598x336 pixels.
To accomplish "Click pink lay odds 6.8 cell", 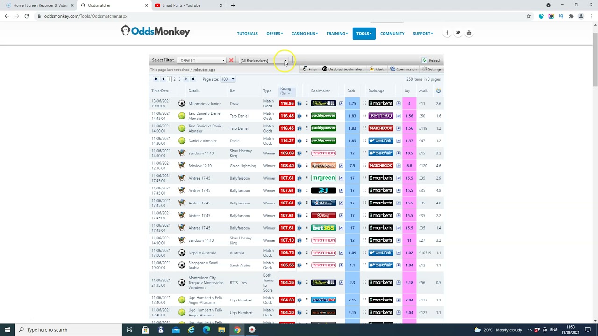I will (x=409, y=166).
